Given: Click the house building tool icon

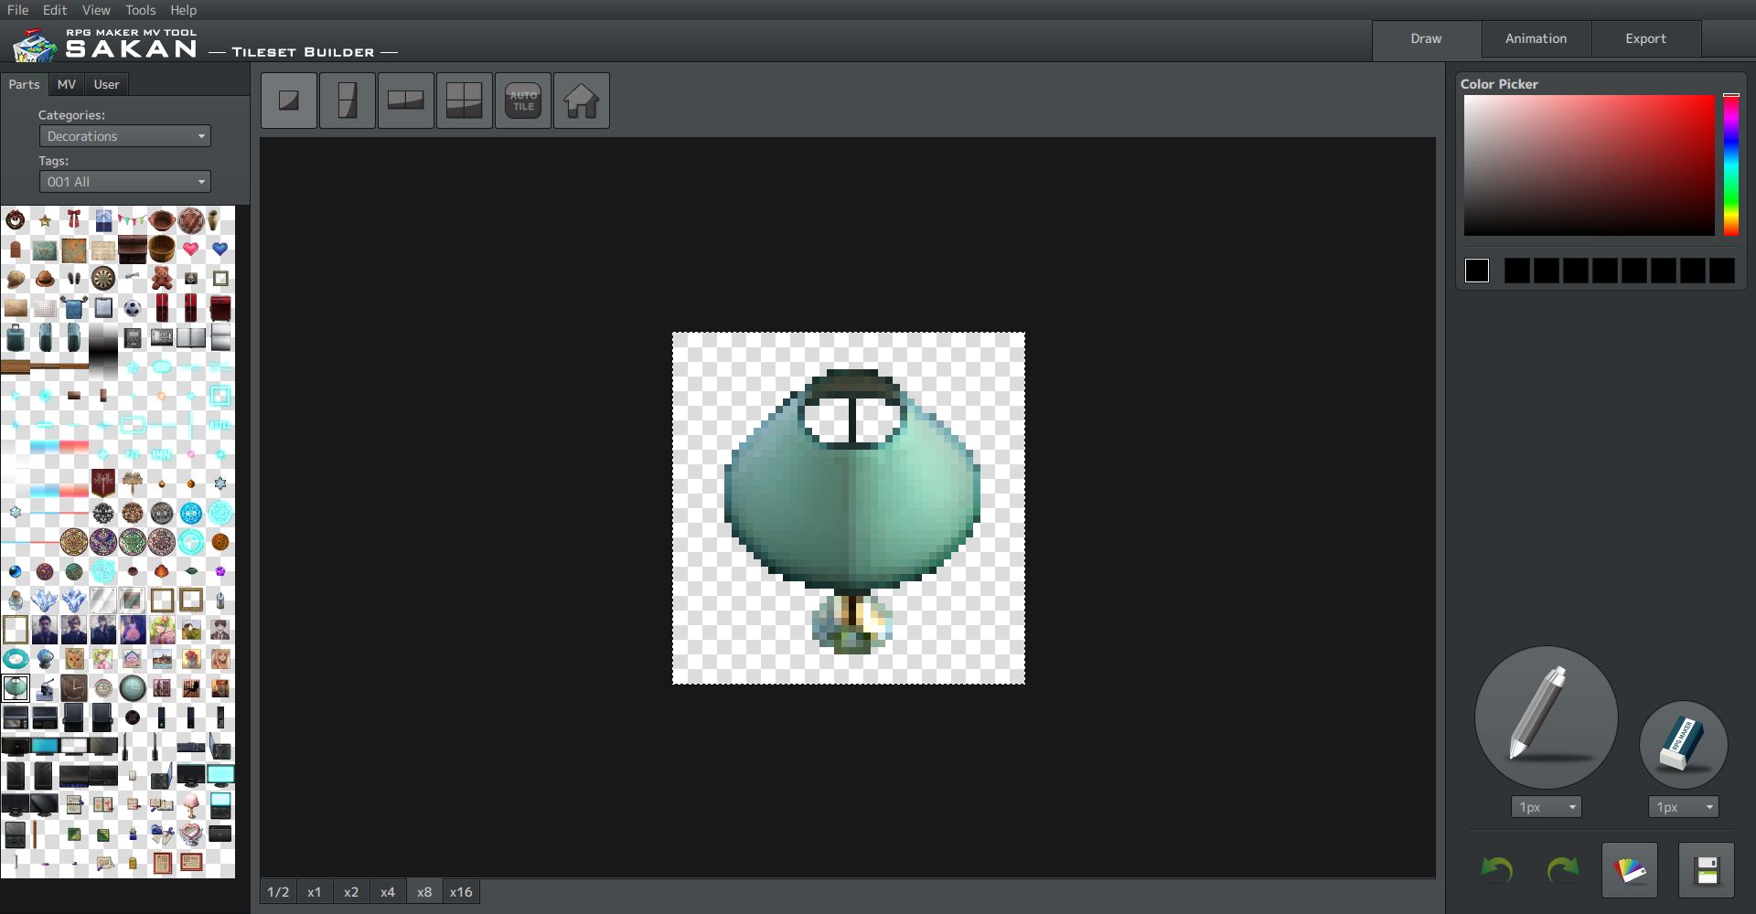Looking at the screenshot, I should (x=582, y=101).
